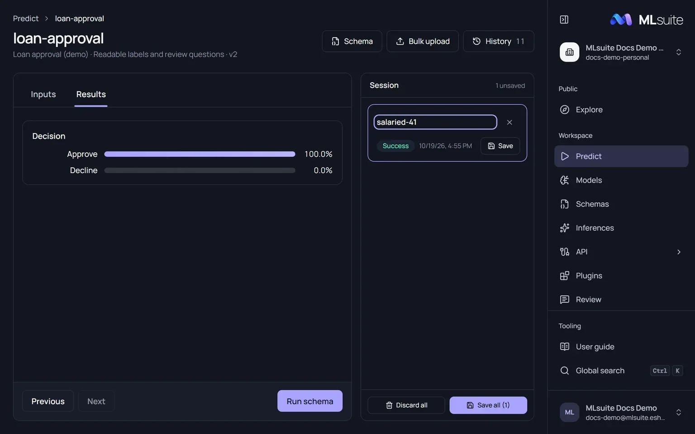
Task: Click the User guide book icon
Action: (564, 347)
